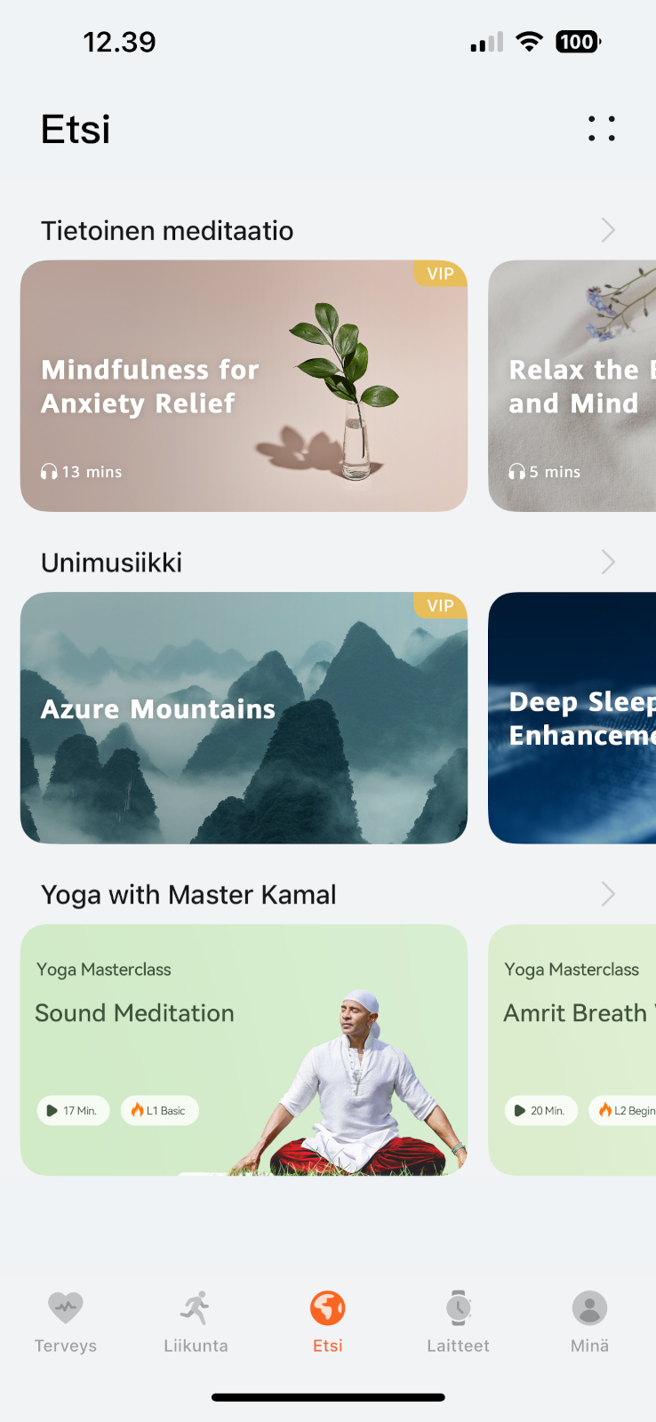The width and height of the screenshot is (656, 1422).
Task: Open the Sound Meditation yoga class
Action: 244,1050
